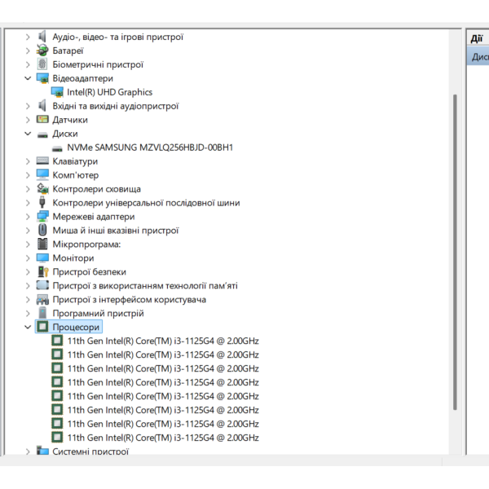Expand the Аудіо-, відео- та ігрові пристрої node
The image size is (489, 489).
click(28, 37)
